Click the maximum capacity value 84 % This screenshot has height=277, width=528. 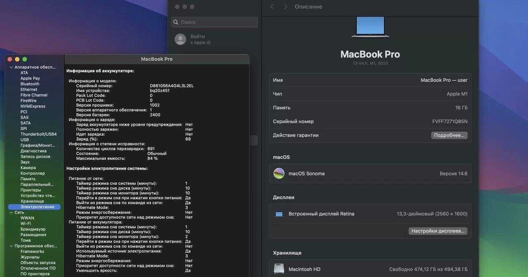tap(153, 158)
